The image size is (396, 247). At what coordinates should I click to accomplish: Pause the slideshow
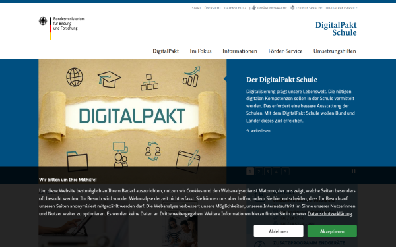coord(354,171)
